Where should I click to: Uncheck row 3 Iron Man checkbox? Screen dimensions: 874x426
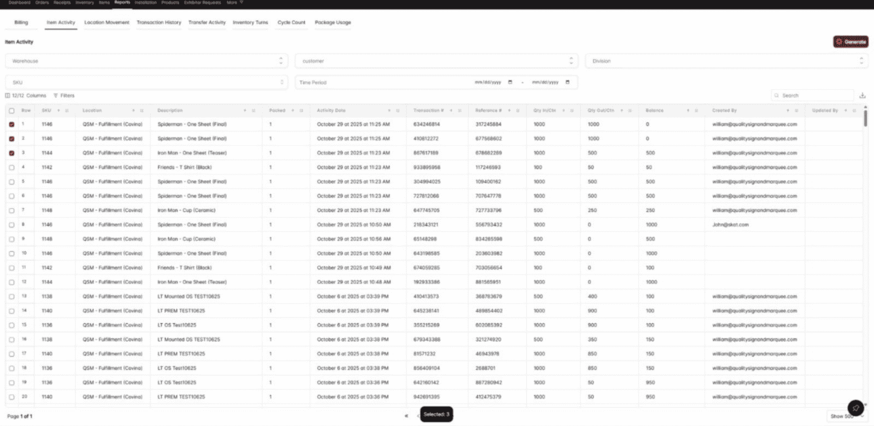click(11, 153)
